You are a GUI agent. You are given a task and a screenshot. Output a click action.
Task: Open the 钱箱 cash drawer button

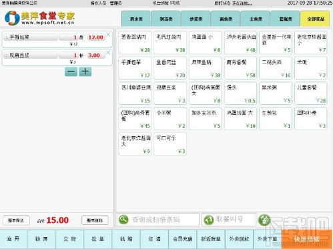126,239
